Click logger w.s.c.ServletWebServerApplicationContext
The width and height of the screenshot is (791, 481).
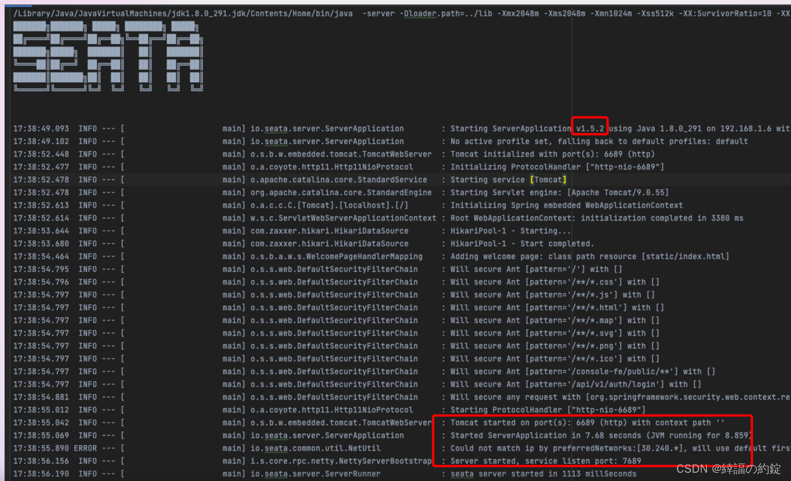coord(343,218)
